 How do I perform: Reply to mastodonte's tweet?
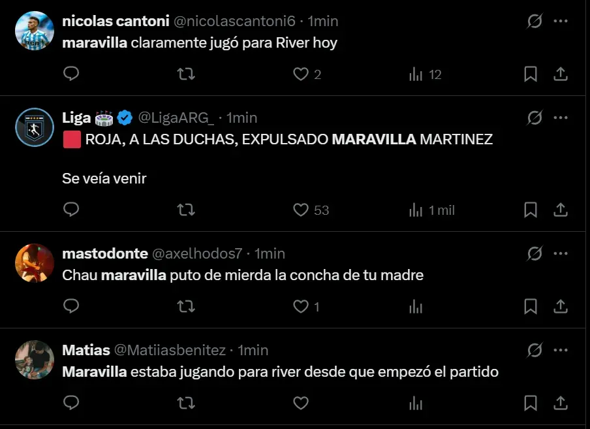point(71,306)
